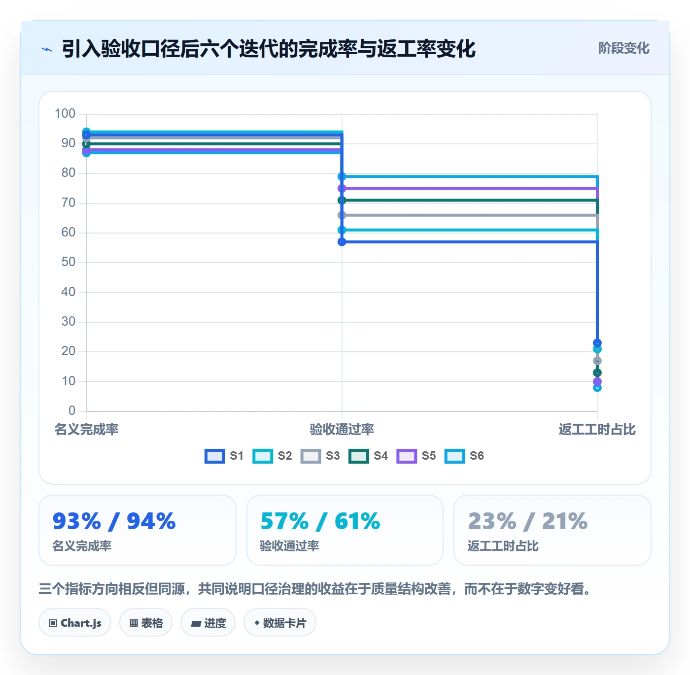
Task: Click the 数据卡片 tag
Action: [280, 623]
